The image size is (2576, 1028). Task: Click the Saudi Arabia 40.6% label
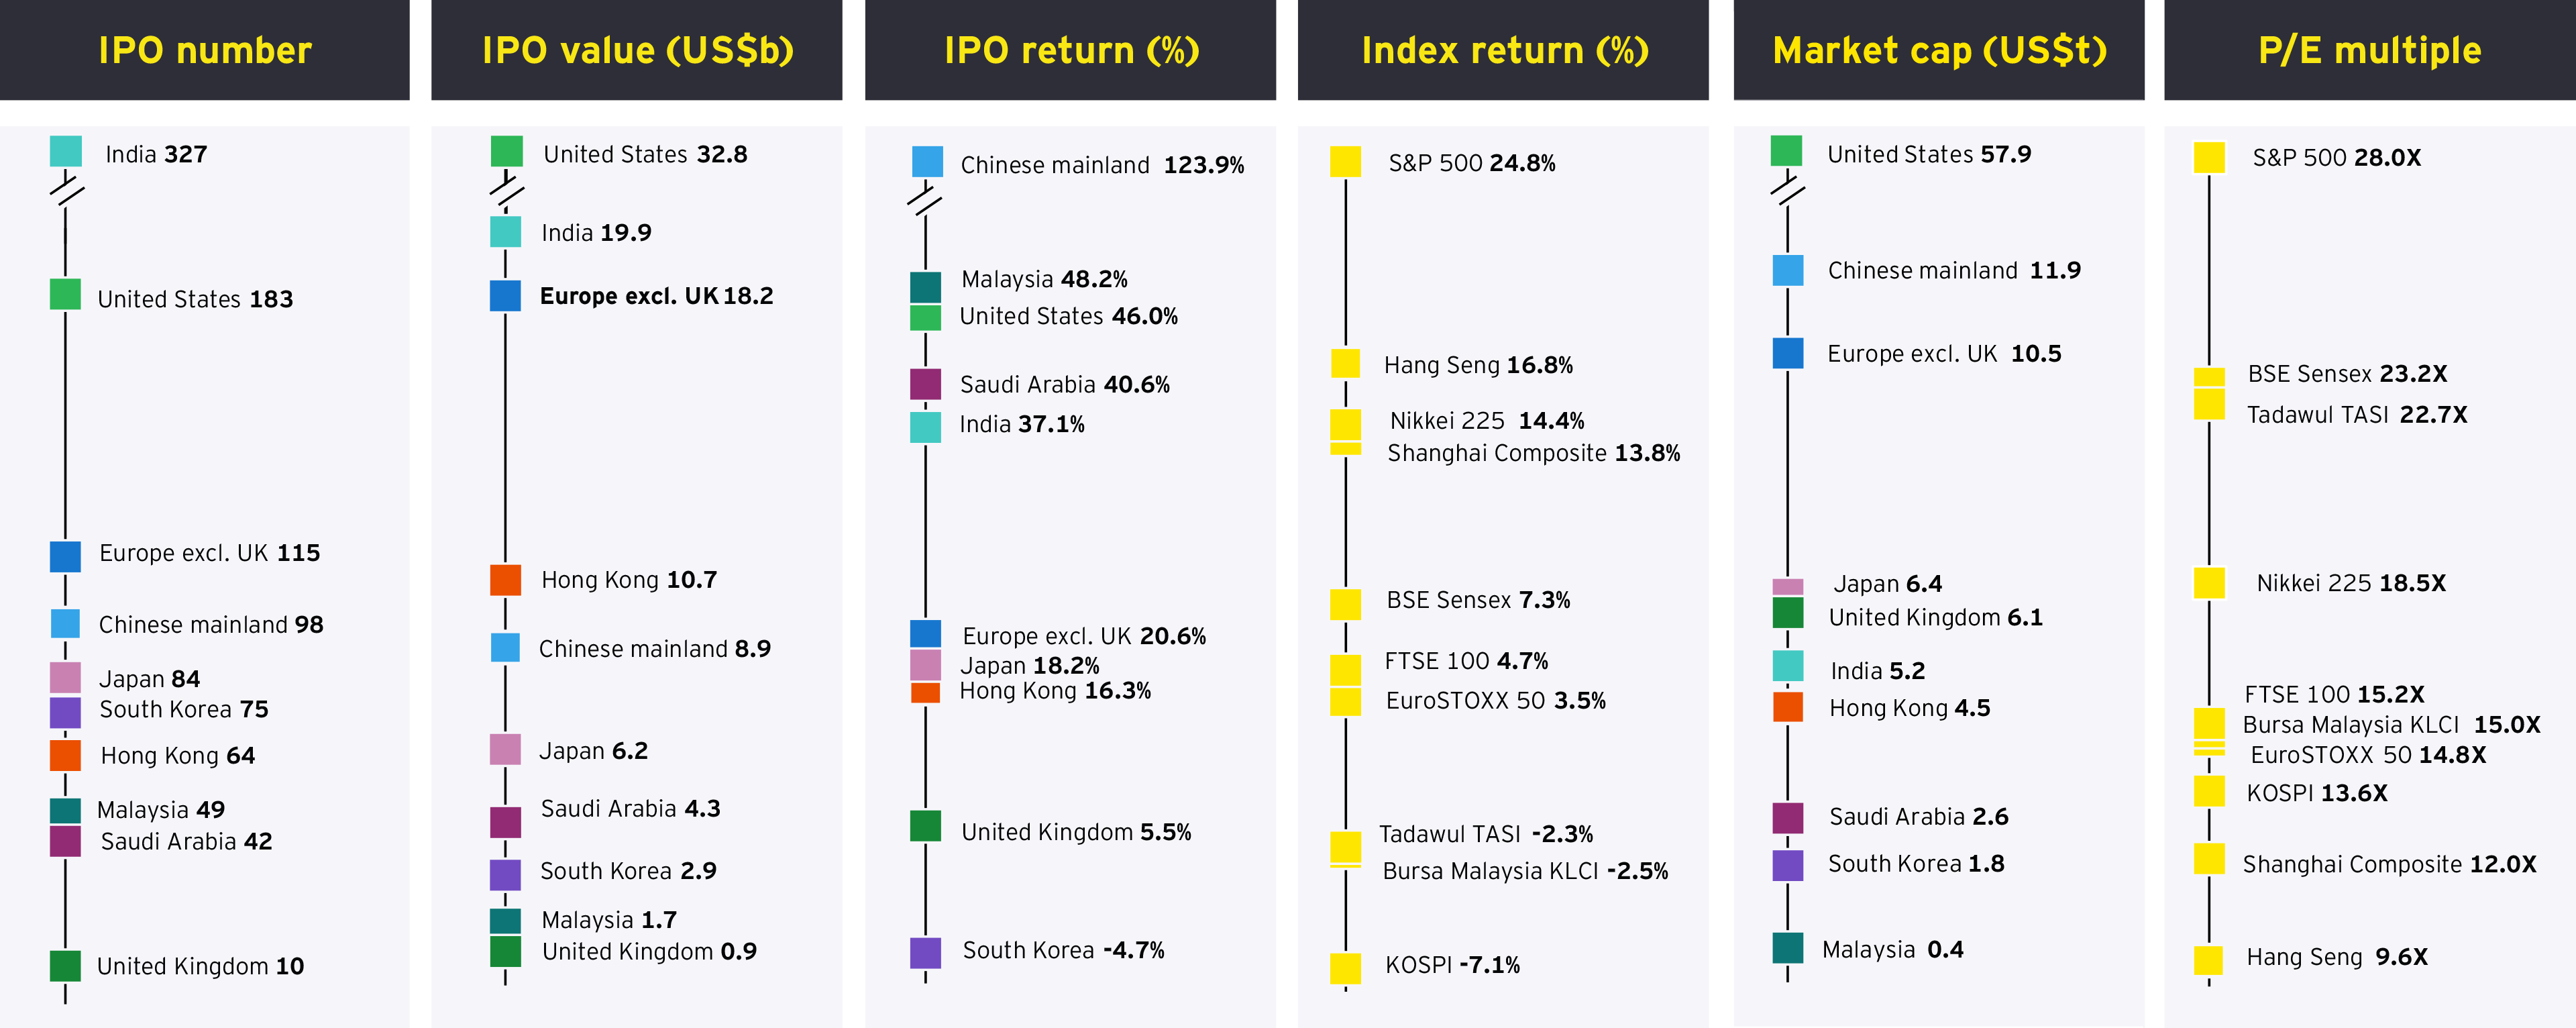[1064, 385]
